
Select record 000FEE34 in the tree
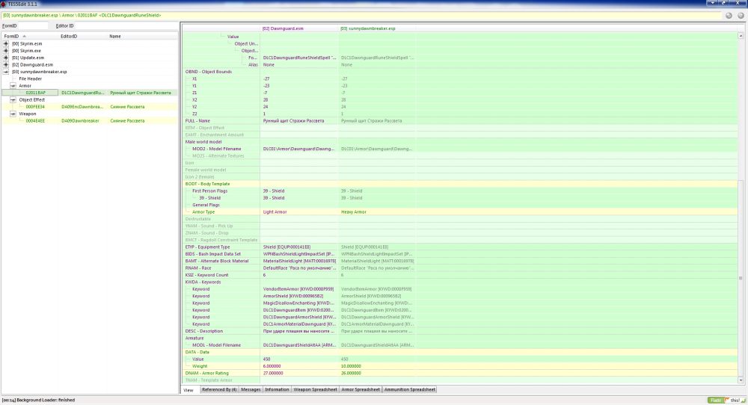tap(35, 107)
